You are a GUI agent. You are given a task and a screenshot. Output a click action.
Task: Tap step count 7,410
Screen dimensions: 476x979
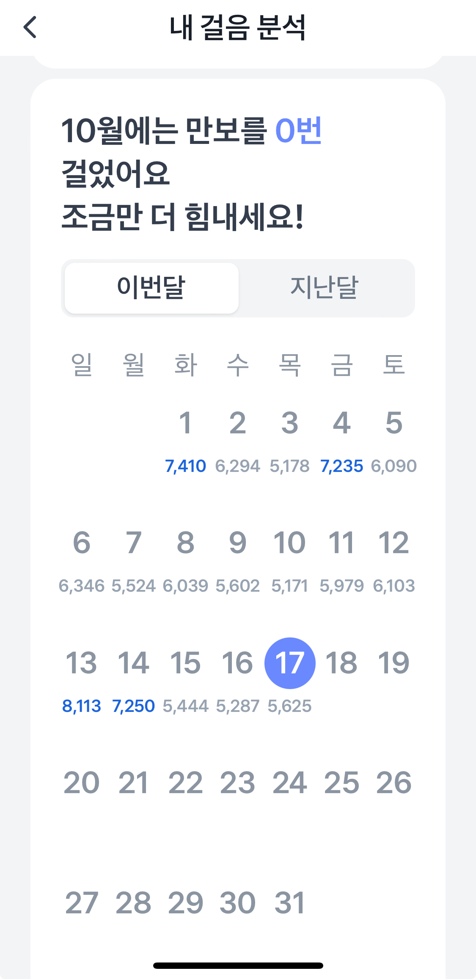(185, 466)
